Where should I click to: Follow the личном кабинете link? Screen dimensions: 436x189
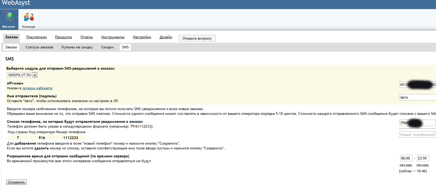coord(37,88)
